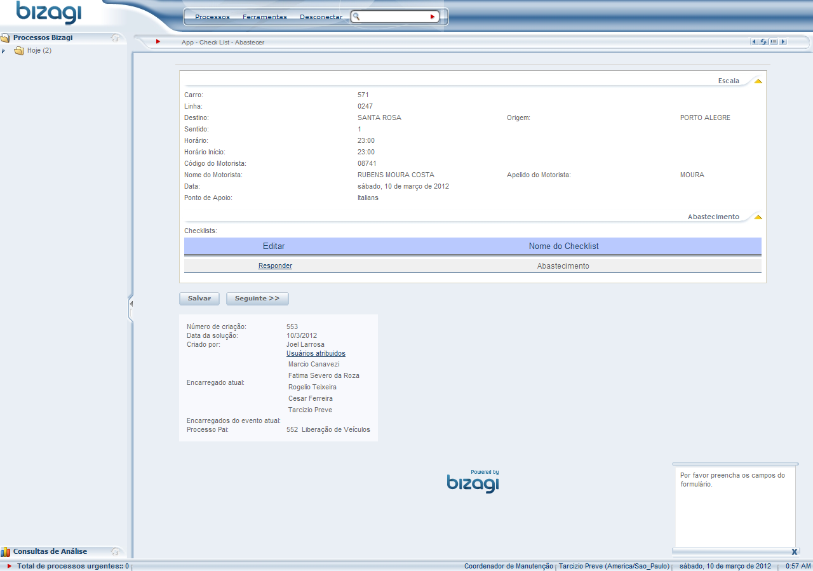Screen dimensions: 813x571
Task: Close the form help message box
Action: tap(794, 551)
